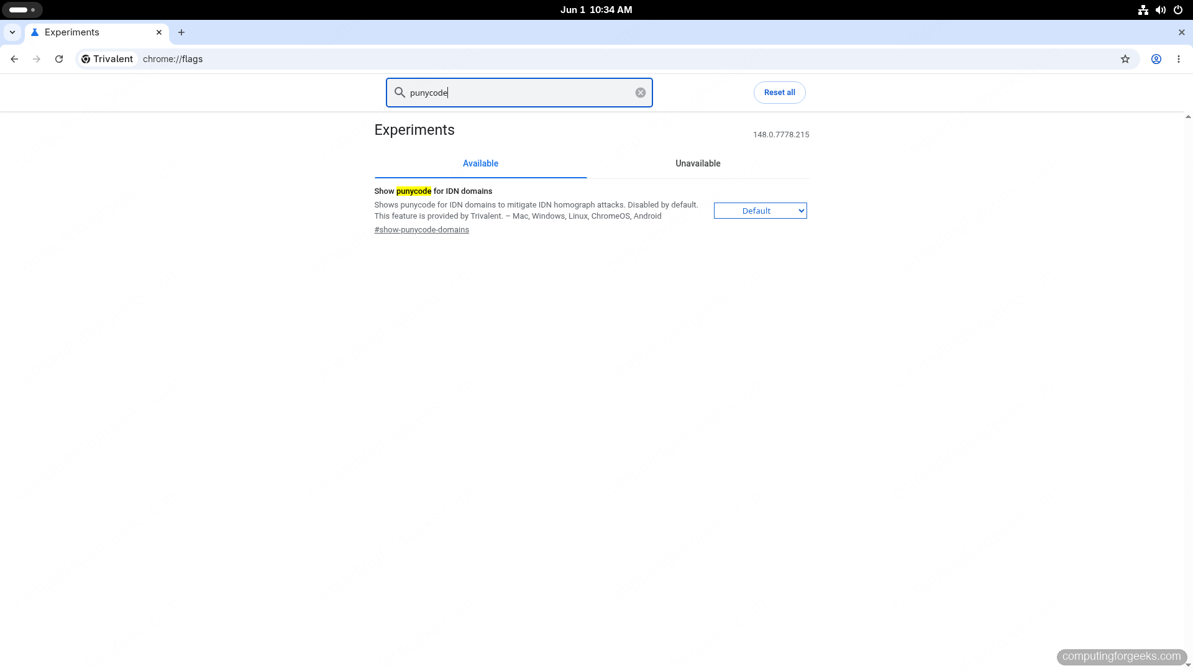Open the browser three-dot menu
This screenshot has height=671, width=1193.
click(1179, 59)
